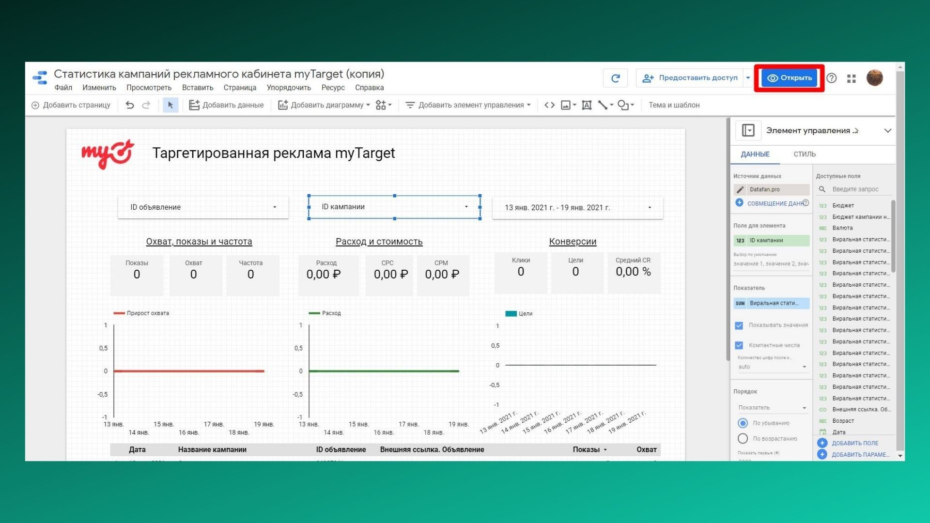930x523 pixels.
Task: Open the Добавить диаграмму dropdown
Action: click(324, 105)
